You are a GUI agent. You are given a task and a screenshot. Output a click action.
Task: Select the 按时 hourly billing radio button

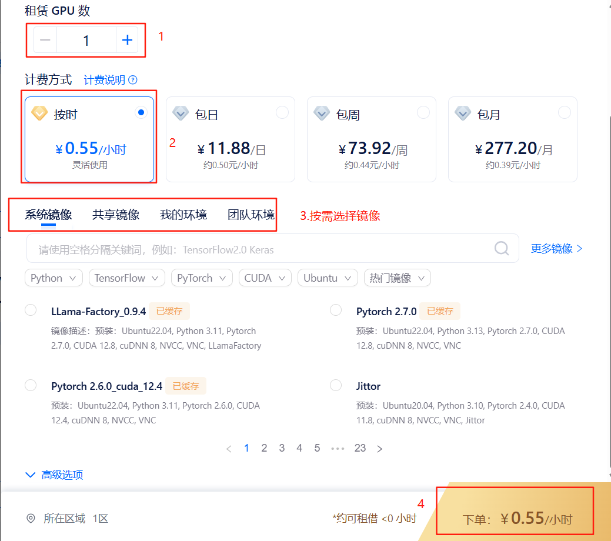(x=141, y=113)
